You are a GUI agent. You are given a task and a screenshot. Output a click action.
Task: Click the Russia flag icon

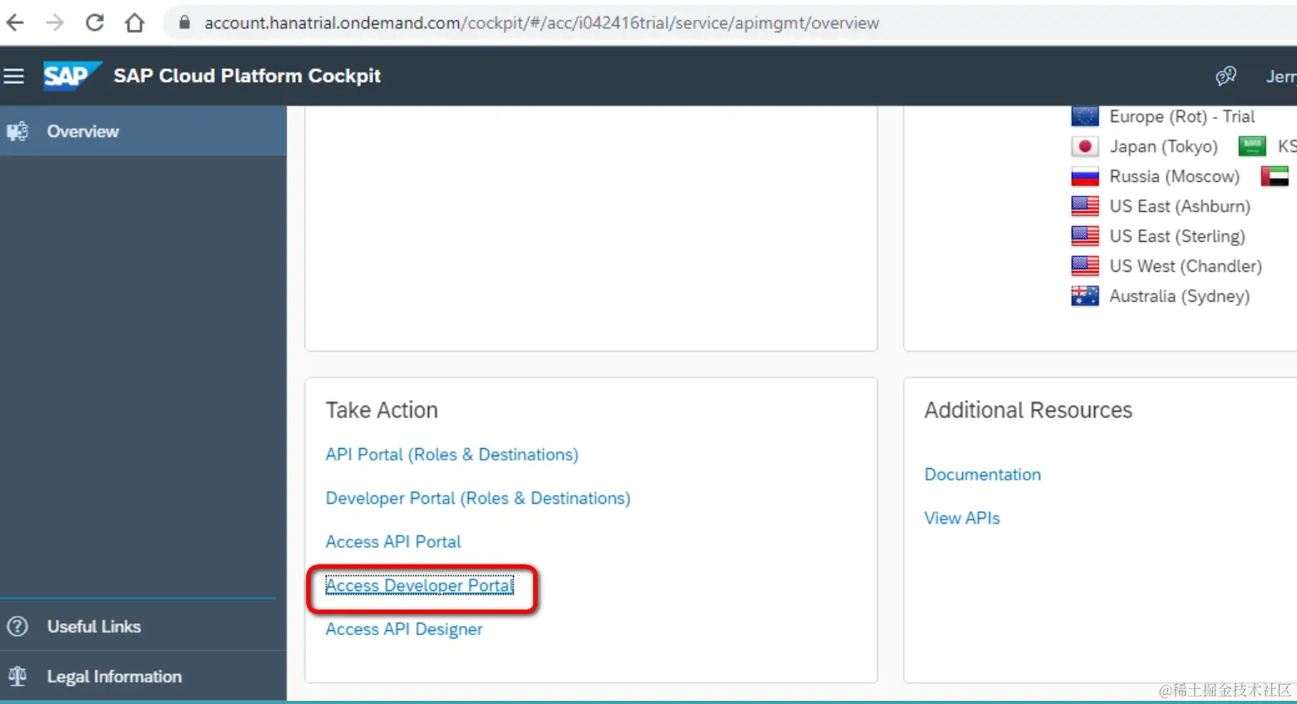pyautogui.click(x=1085, y=176)
